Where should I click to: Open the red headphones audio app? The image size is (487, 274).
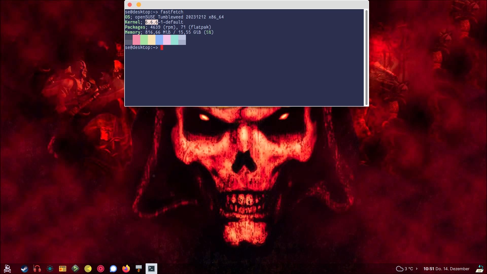point(37,268)
